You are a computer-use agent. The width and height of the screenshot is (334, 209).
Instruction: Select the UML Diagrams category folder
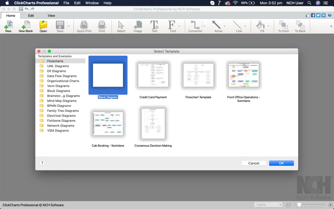click(x=58, y=66)
